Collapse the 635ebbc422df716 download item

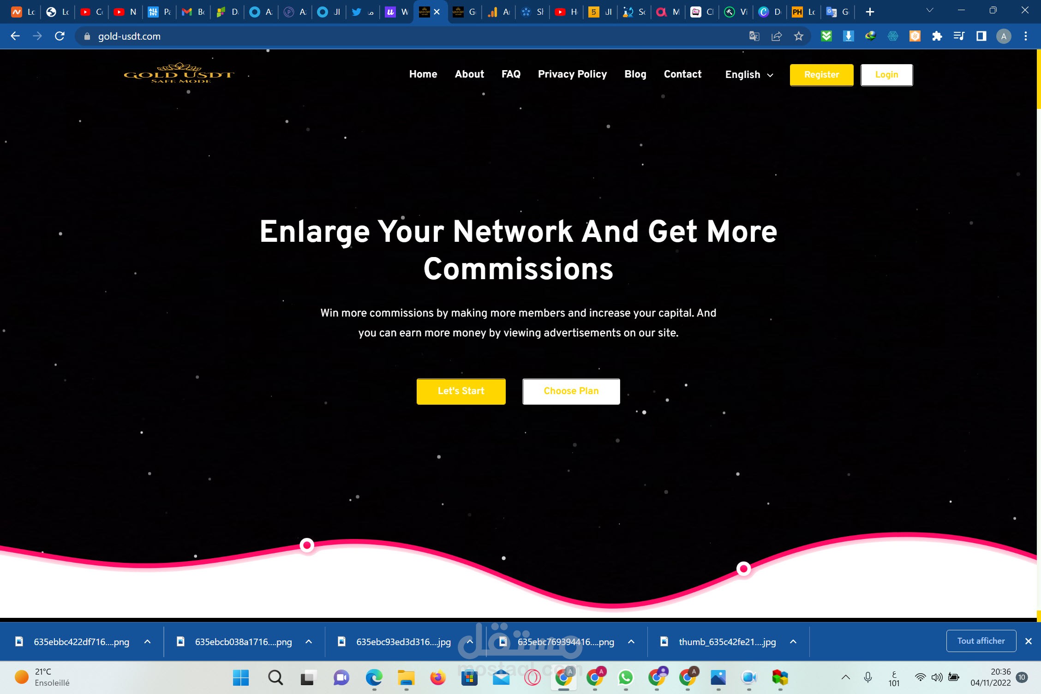[x=147, y=641]
